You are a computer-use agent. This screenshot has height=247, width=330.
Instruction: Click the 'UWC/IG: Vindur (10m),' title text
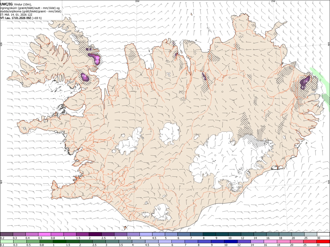(x=16, y=4)
